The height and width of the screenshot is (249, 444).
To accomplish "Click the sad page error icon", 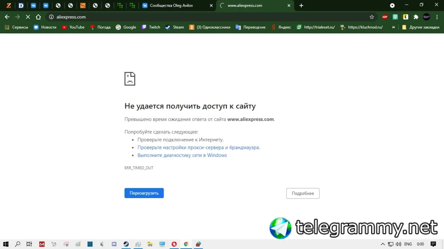I will pos(130,79).
